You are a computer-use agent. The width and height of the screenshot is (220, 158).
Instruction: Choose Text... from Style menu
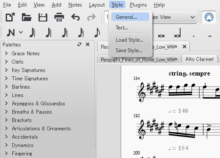(x=130, y=28)
